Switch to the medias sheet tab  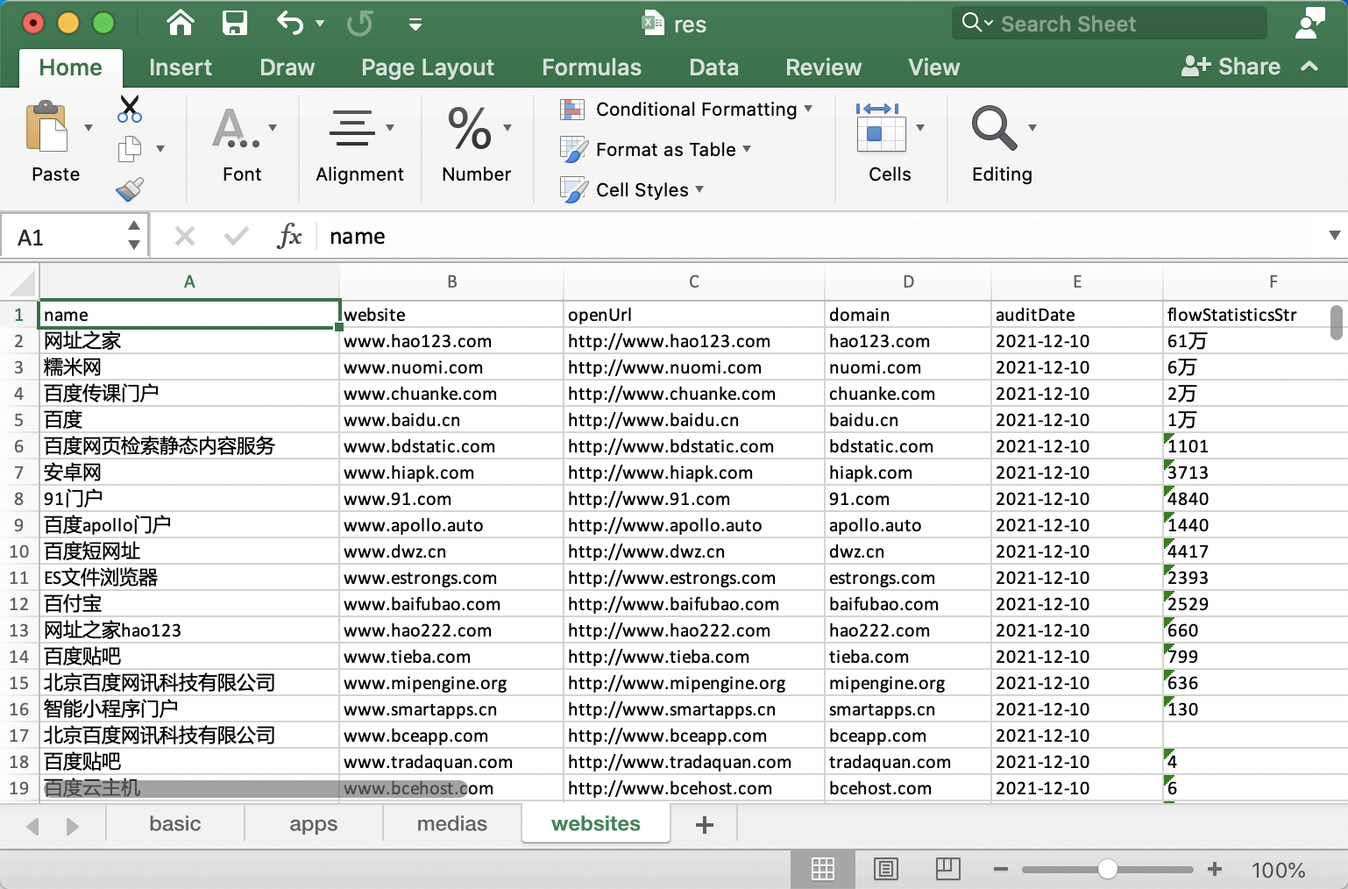point(452,824)
